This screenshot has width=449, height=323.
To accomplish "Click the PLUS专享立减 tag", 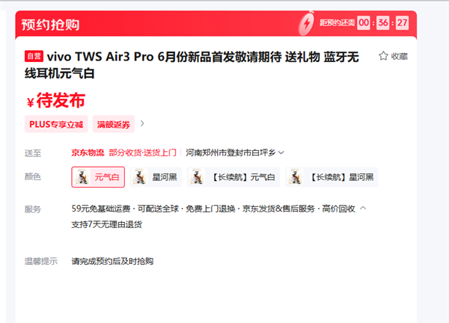I will pos(56,123).
